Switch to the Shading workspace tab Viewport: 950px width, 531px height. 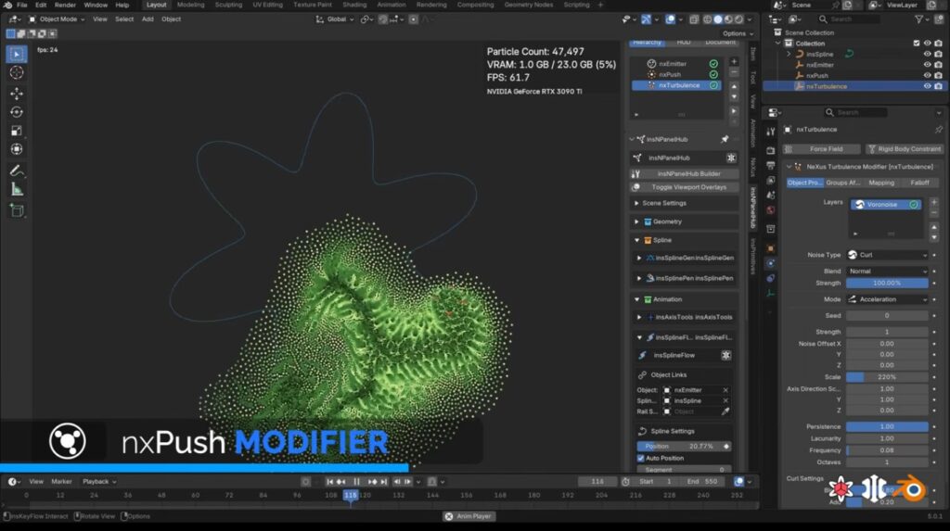(354, 5)
